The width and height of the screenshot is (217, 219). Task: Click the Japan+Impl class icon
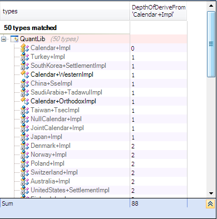coord(25,137)
